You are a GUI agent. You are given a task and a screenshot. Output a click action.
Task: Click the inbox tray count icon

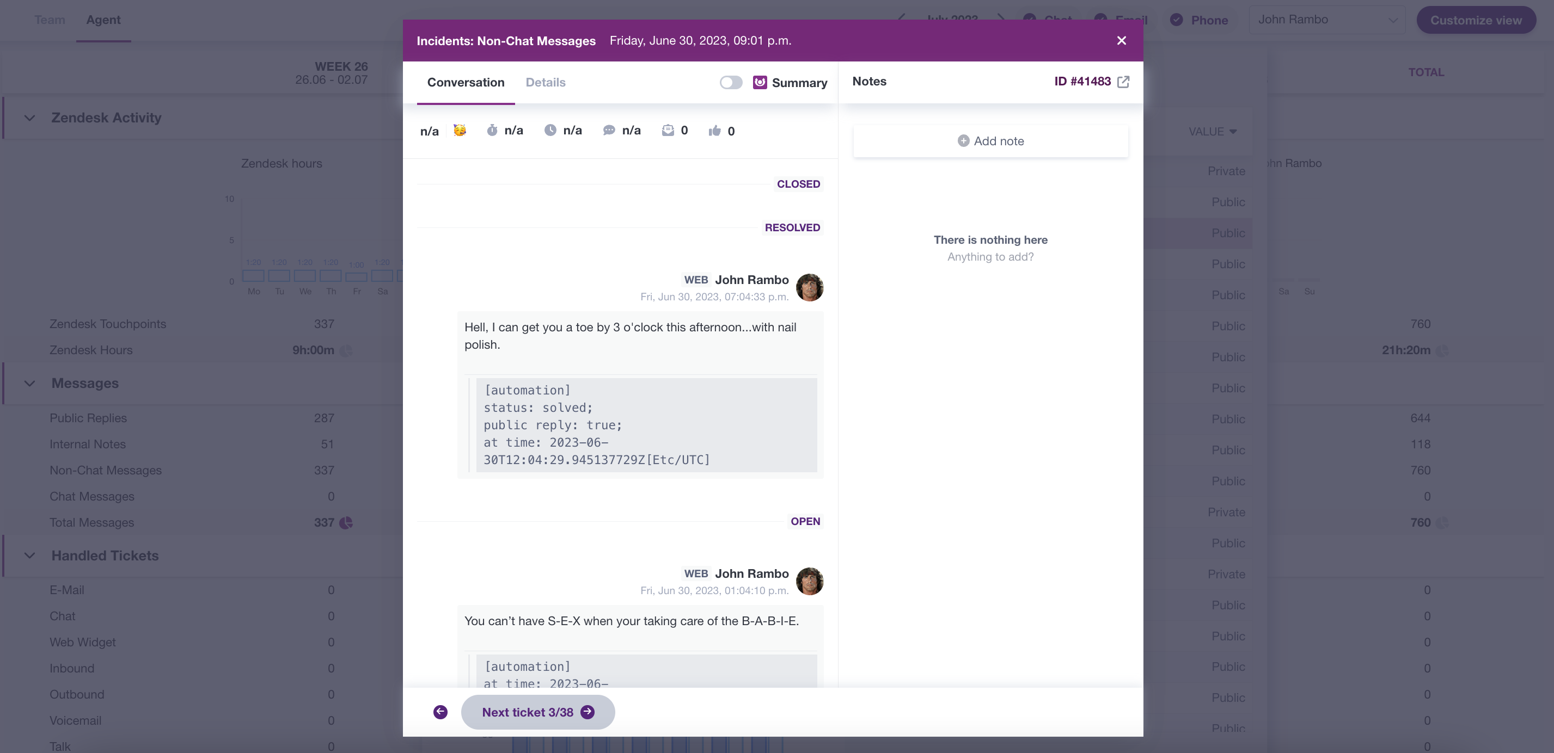[667, 130]
